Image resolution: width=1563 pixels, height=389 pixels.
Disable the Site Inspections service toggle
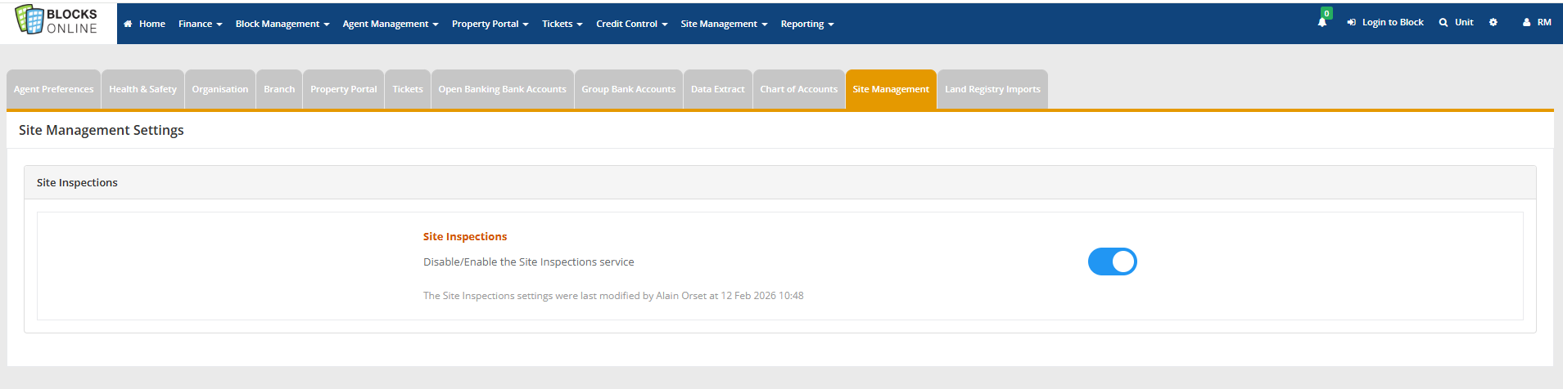[x=1112, y=262]
